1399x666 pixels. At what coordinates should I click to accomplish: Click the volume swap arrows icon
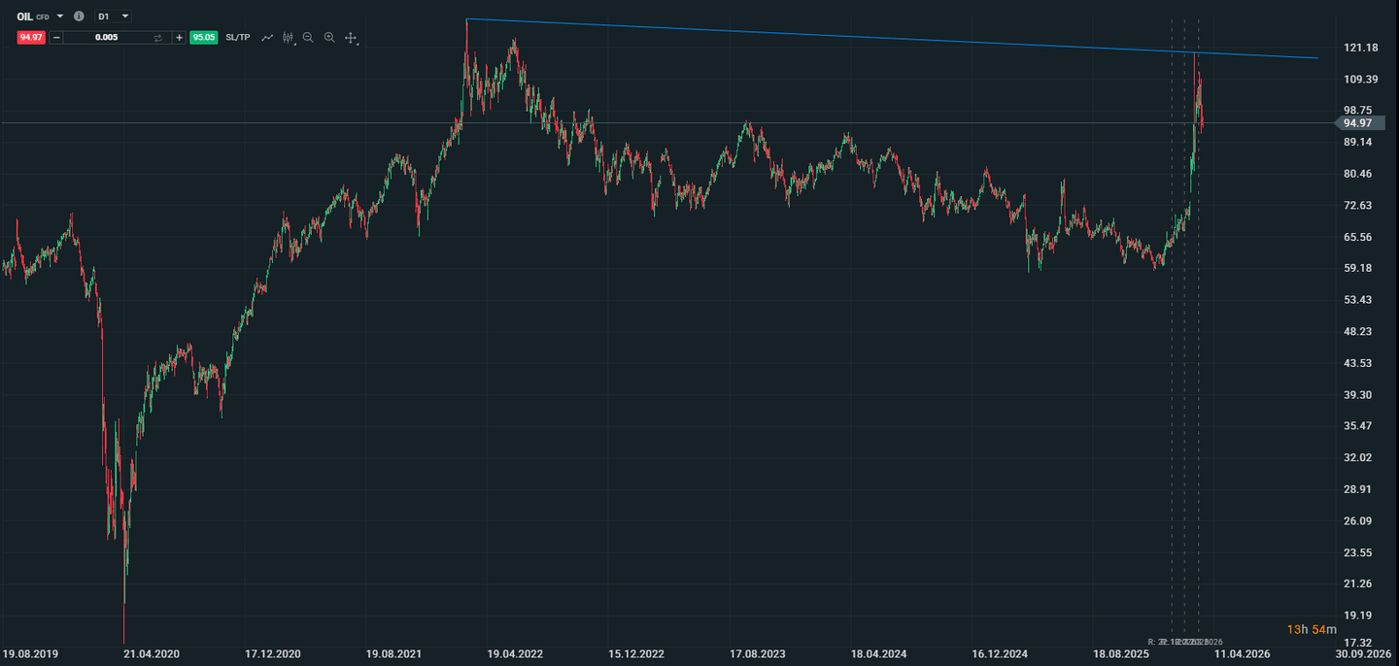[158, 38]
